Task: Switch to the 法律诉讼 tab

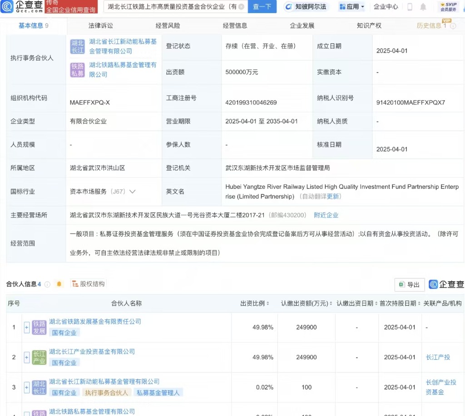Action: click(100, 26)
